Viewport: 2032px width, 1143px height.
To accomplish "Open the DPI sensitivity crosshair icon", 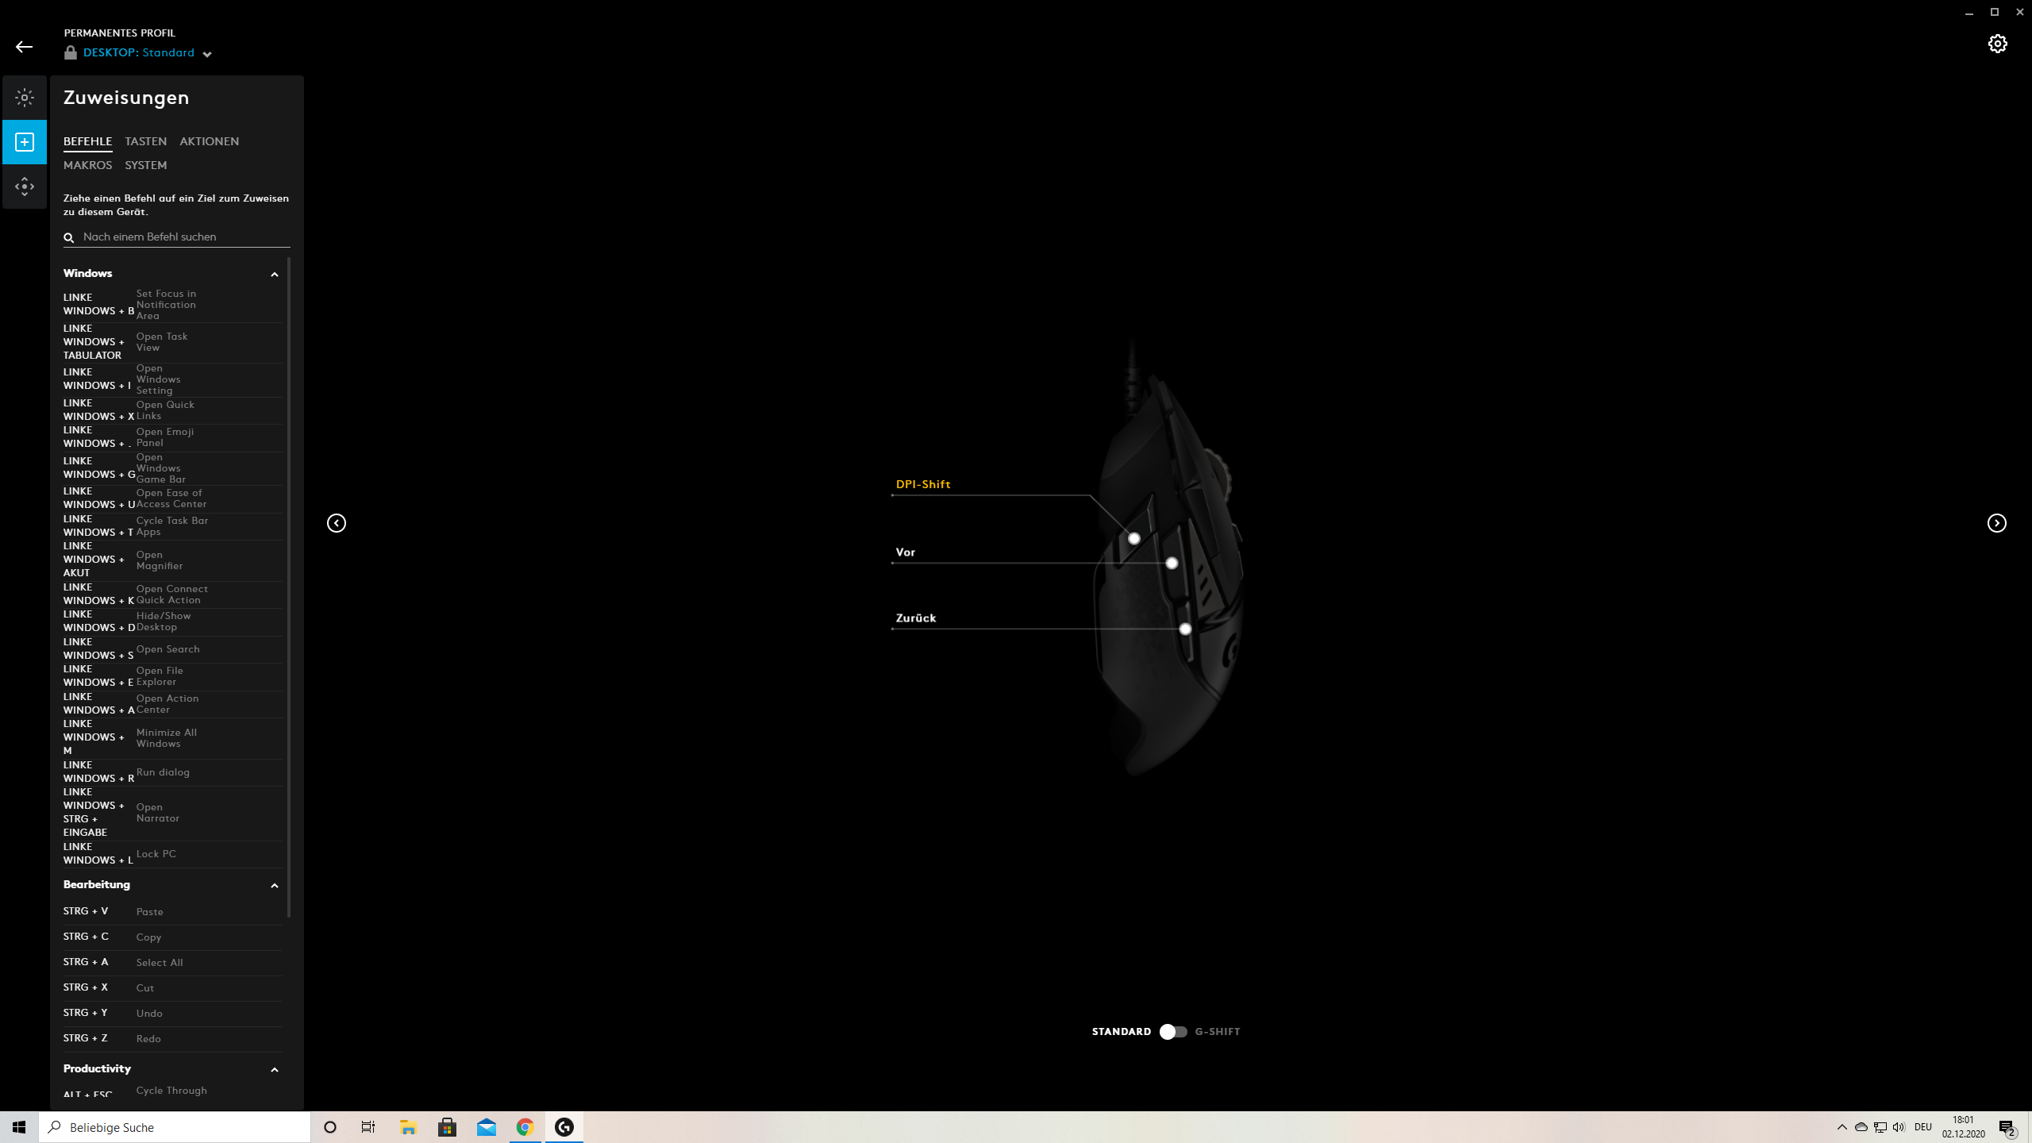I will 25,187.
